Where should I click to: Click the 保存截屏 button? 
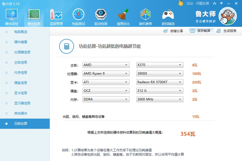tap(201, 31)
